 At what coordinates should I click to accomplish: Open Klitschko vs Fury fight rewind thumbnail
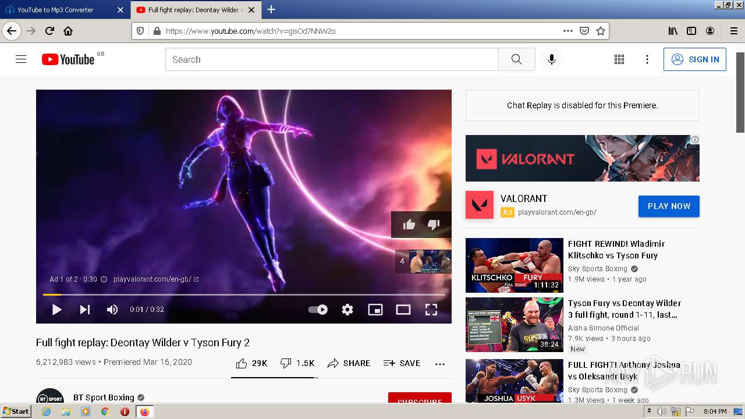tap(515, 265)
